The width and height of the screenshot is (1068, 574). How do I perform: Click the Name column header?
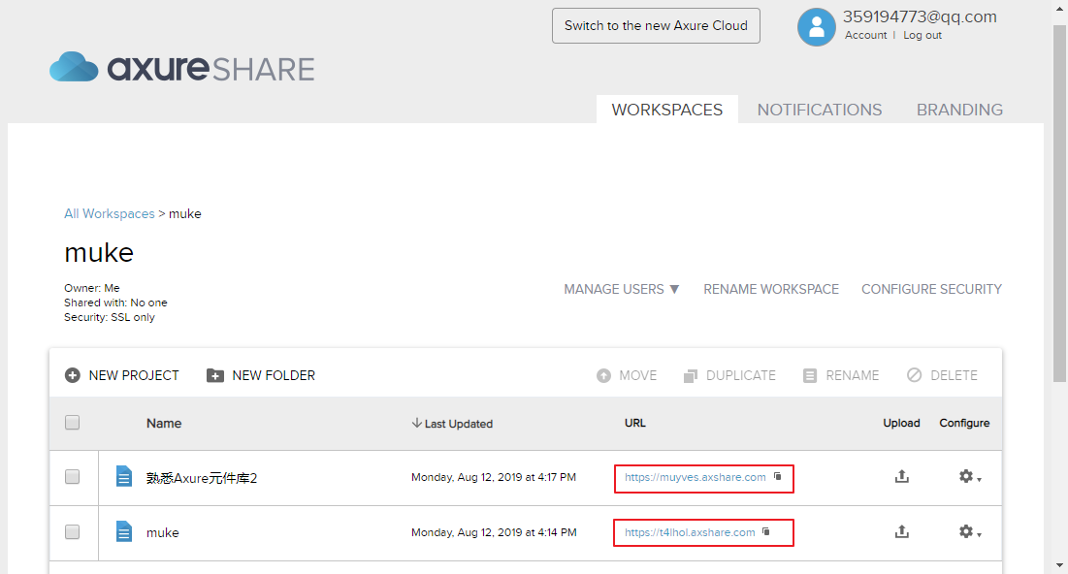click(164, 423)
